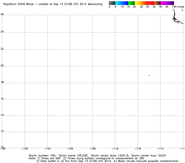Image resolution: width=185 pixels, height=163 pixels.
Task: Click the 'Data buffer is 22 hrs' note
Action: tap(74, 161)
